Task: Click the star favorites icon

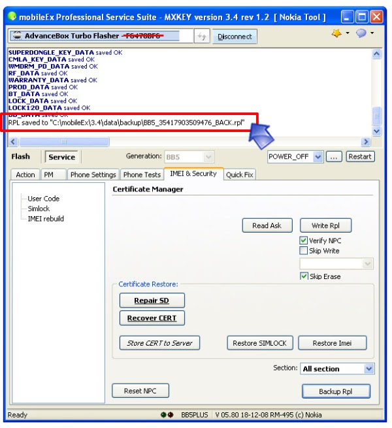Action: pos(336,33)
